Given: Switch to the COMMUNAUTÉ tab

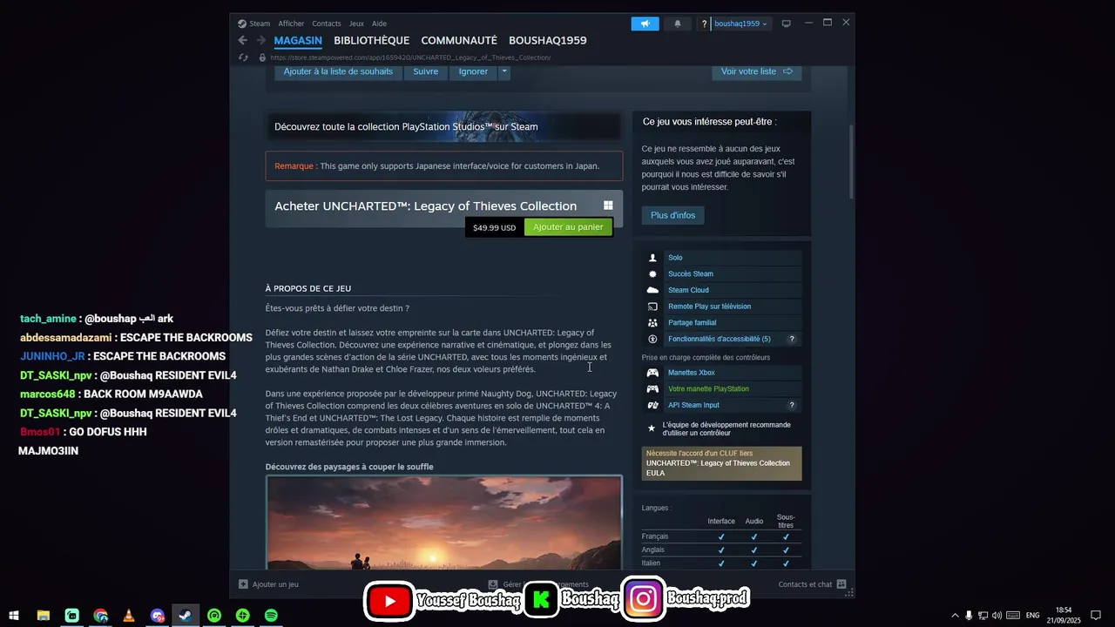Looking at the screenshot, I should (459, 40).
